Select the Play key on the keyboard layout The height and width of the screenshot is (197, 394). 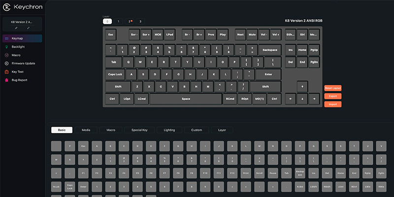point(223,34)
